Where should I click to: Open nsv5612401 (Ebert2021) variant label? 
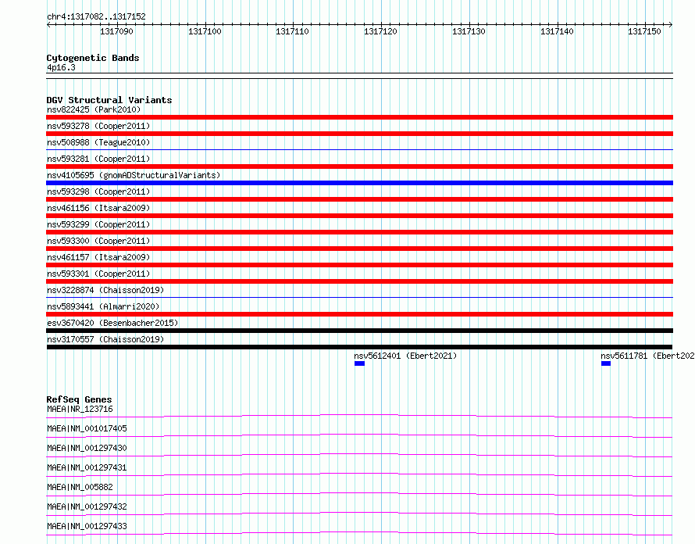405,356
